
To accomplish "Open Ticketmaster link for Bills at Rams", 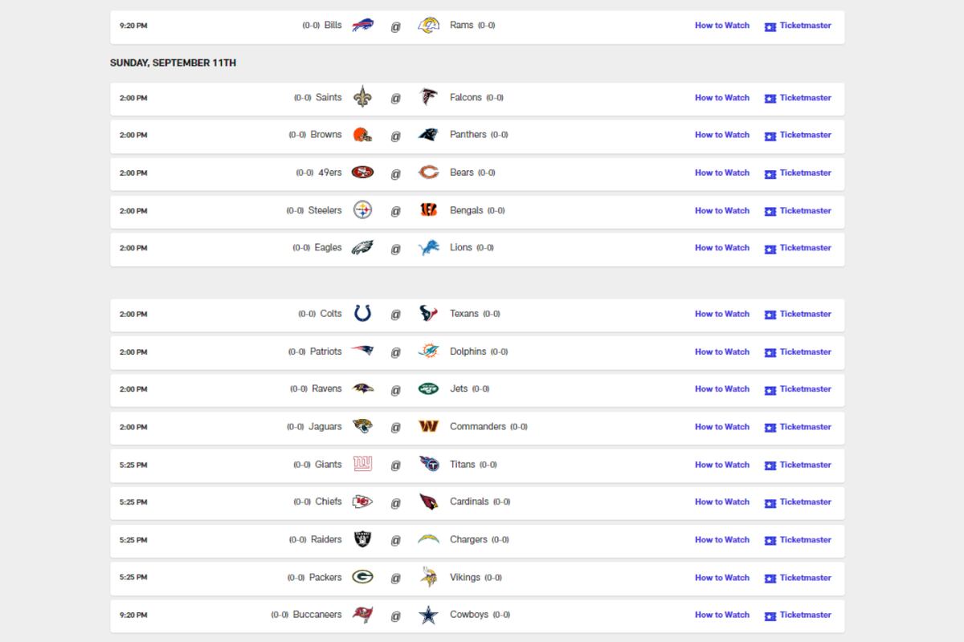I will pyautogui.click(x=798, y=26).
